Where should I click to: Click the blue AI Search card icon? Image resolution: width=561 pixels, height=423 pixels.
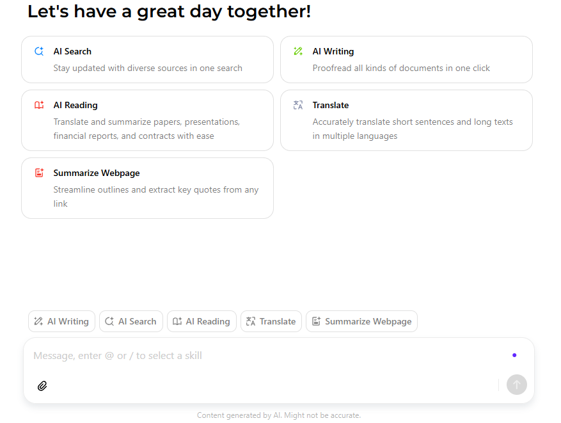pyautogui.click(x=39, y=51)
